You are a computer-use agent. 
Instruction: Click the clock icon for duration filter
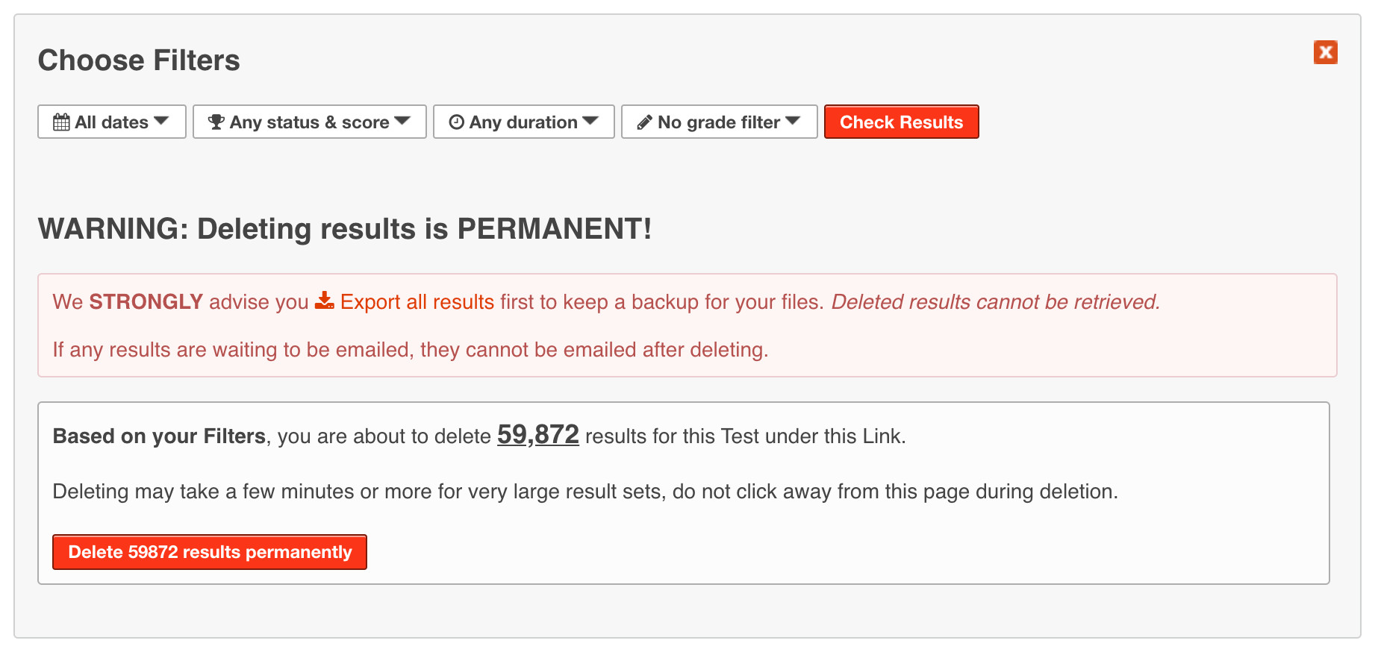pyautogui.click(x=456, y=122)
